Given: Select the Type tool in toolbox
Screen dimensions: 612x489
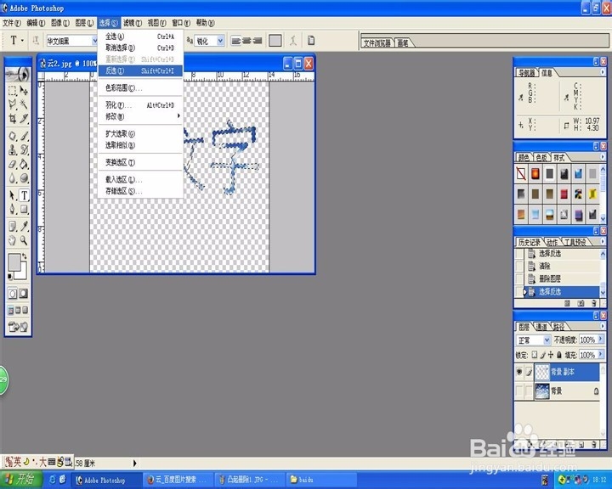Looking at the screenshot, I should [24, 195].
